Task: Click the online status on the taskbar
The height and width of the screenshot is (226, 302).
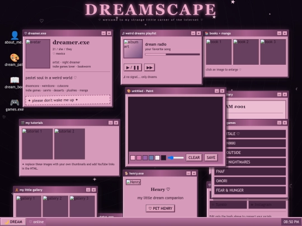Action: (x=36, y=222)
